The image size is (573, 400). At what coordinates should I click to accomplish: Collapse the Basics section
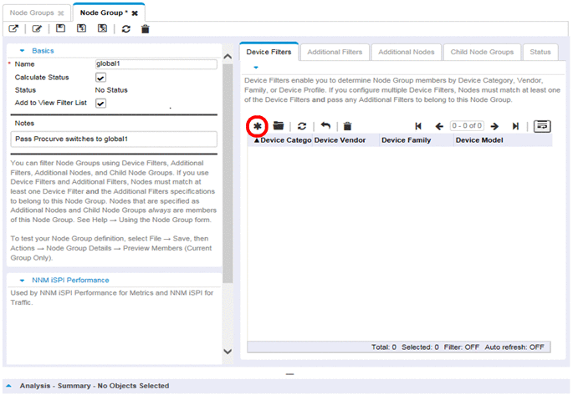tap(22, 51)
